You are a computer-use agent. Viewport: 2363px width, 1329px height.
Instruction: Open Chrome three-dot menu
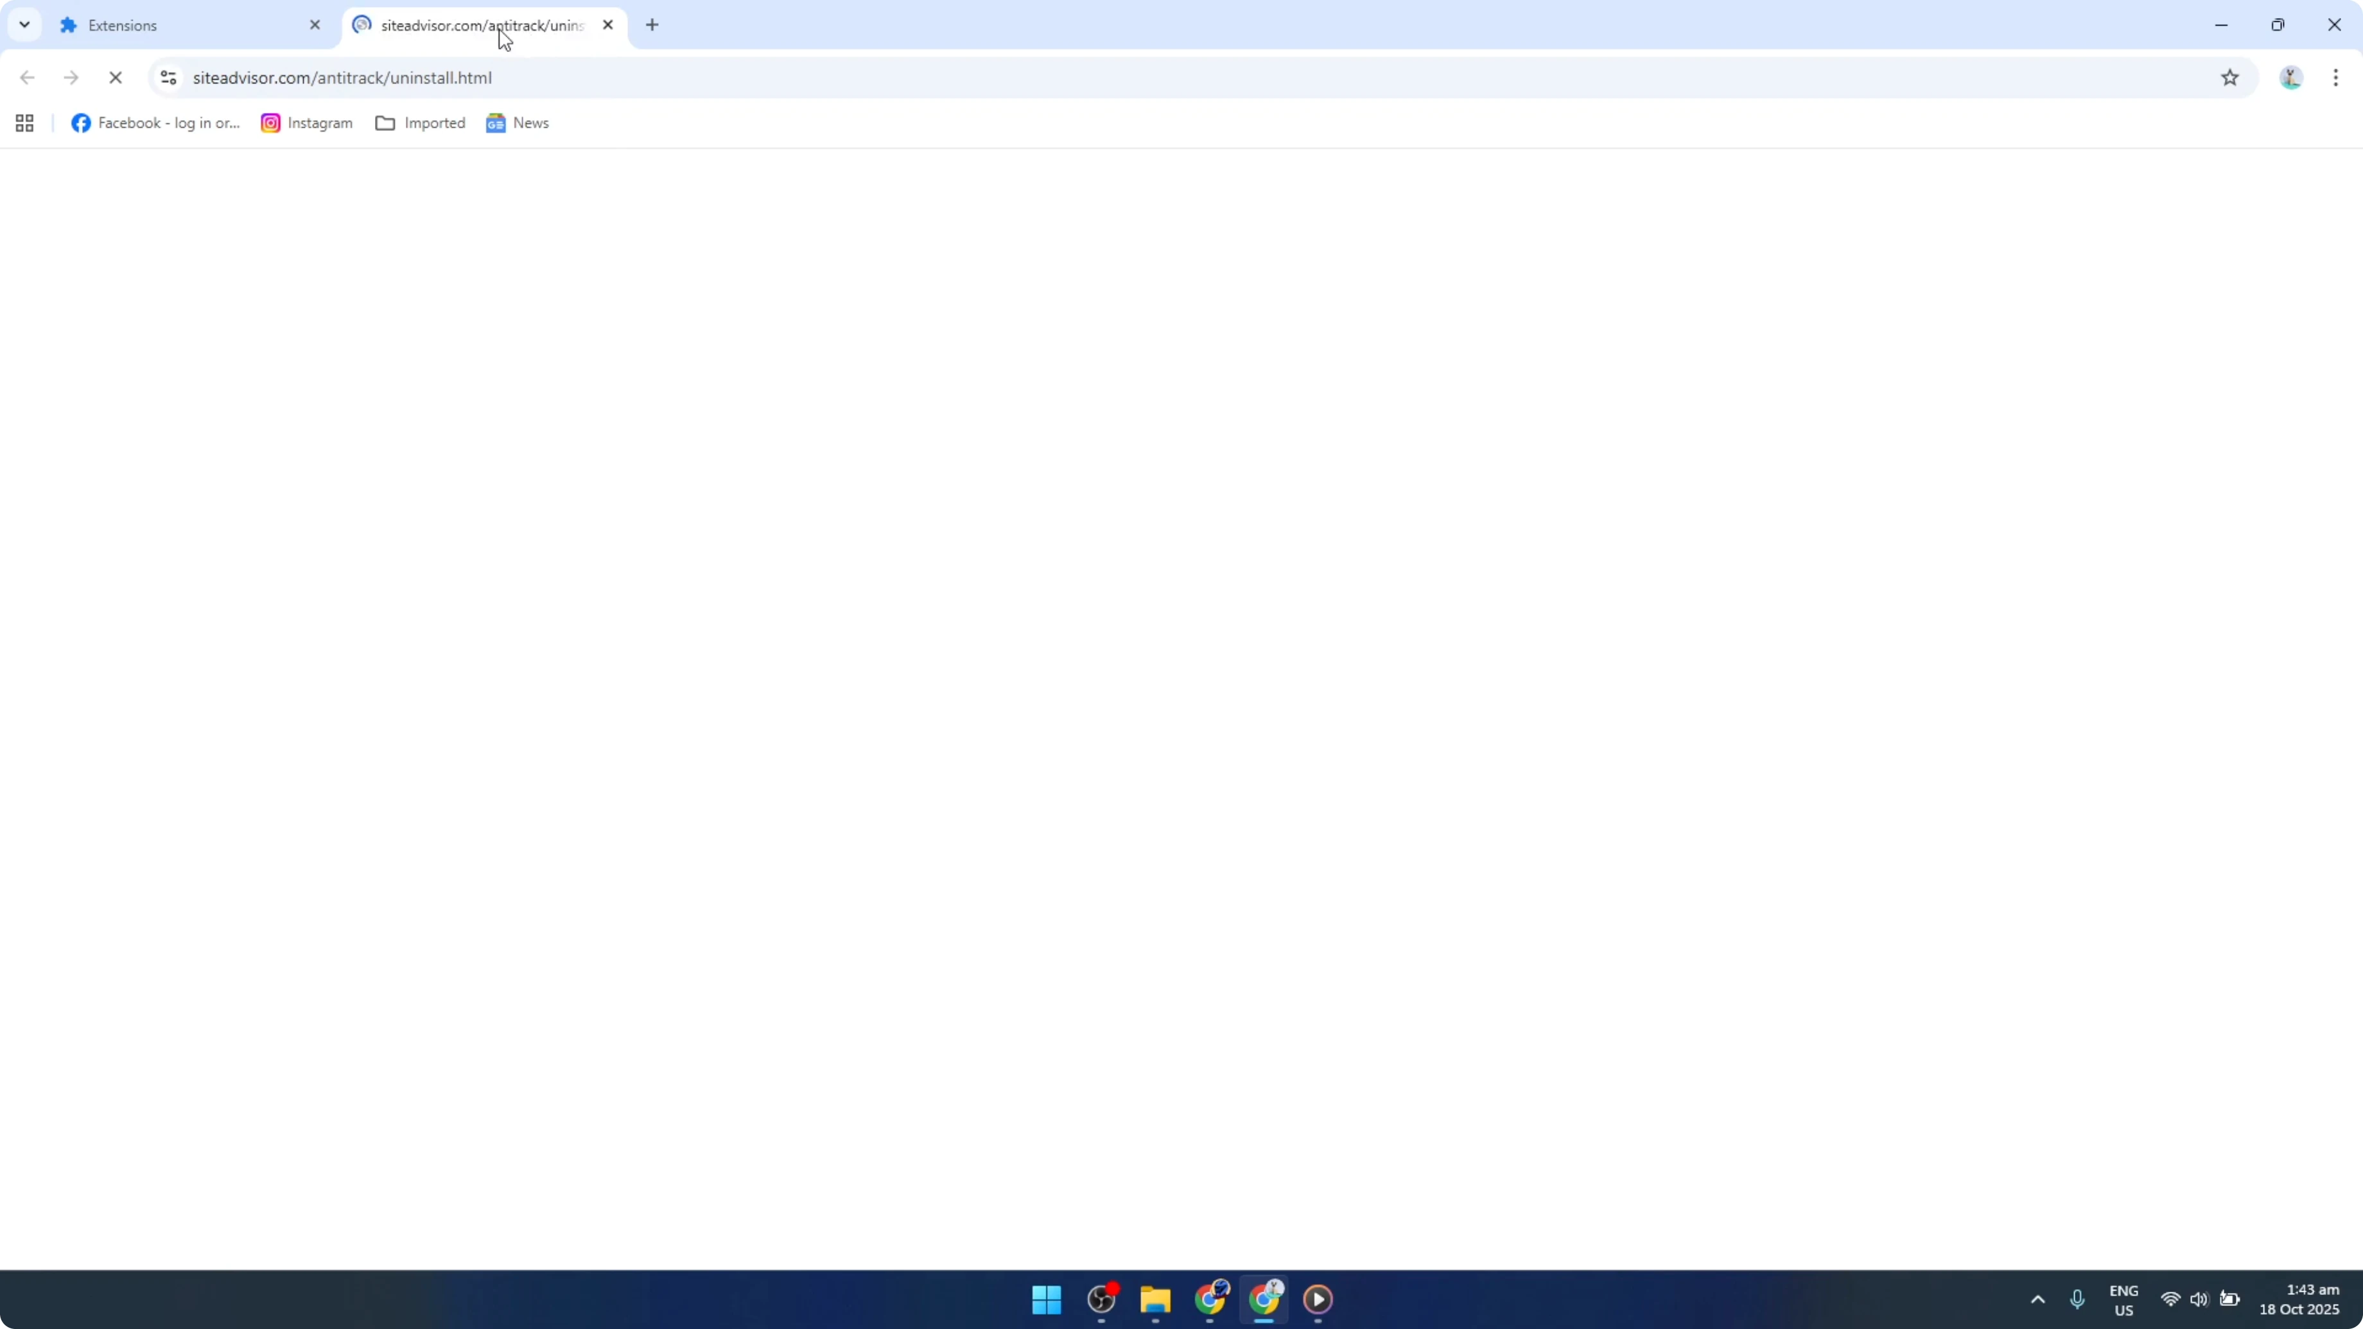2335,78
